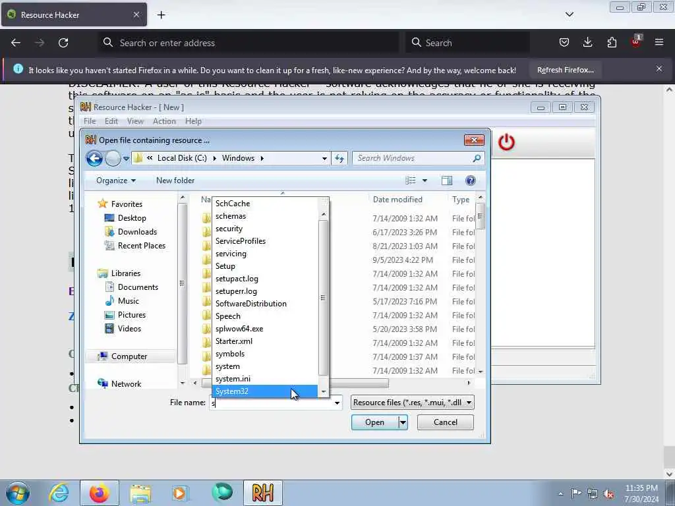The image size is (675, 506).
Task: Click the help icon in dialog toolbar
Action: [470, 181]
